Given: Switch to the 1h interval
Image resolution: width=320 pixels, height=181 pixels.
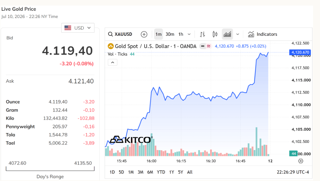Looking at the screenshot, I should tap(181, 34).
